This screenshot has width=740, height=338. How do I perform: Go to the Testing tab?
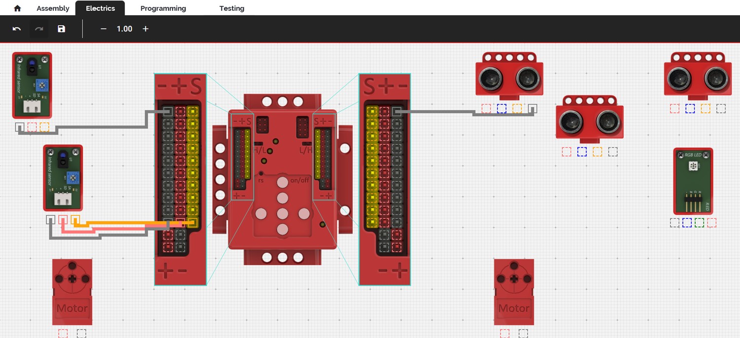click(231, 8)
